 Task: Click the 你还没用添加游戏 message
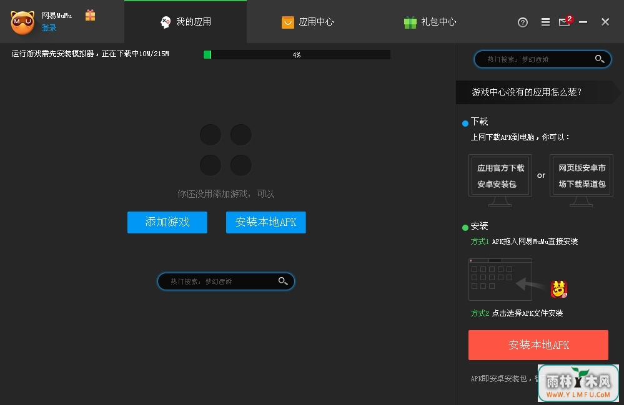coord(225,194)
